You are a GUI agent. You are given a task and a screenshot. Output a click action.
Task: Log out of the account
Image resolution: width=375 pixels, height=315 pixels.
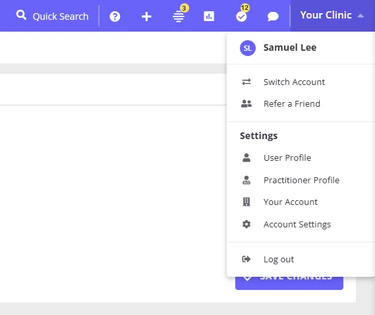click(279, 259)
